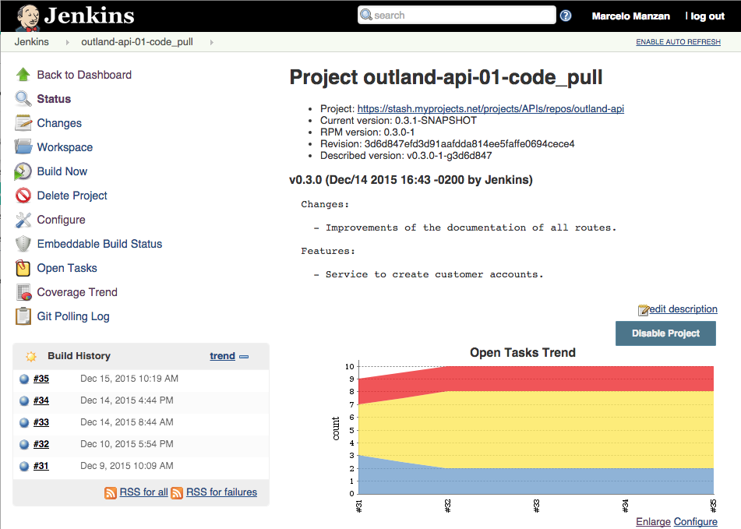The width and height of the screenshot is (741, 529).
Task: Open Embeddable Build Status link
Action: pyautogui.click(x=99, y=244)
